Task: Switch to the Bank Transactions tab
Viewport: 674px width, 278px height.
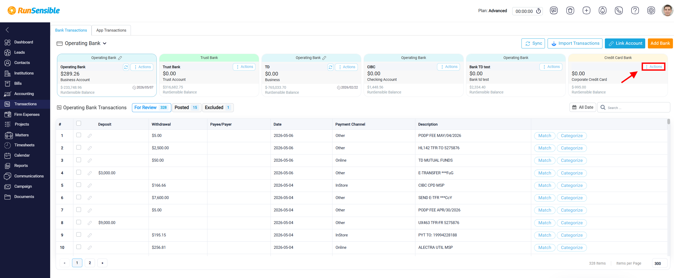Action: click(71, 30)
